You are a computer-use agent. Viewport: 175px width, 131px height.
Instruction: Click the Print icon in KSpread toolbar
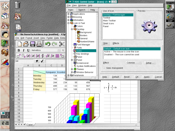click(39, 44)
